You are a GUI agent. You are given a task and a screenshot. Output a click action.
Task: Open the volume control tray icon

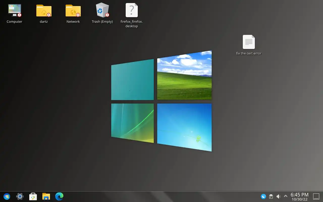point(278,196)
